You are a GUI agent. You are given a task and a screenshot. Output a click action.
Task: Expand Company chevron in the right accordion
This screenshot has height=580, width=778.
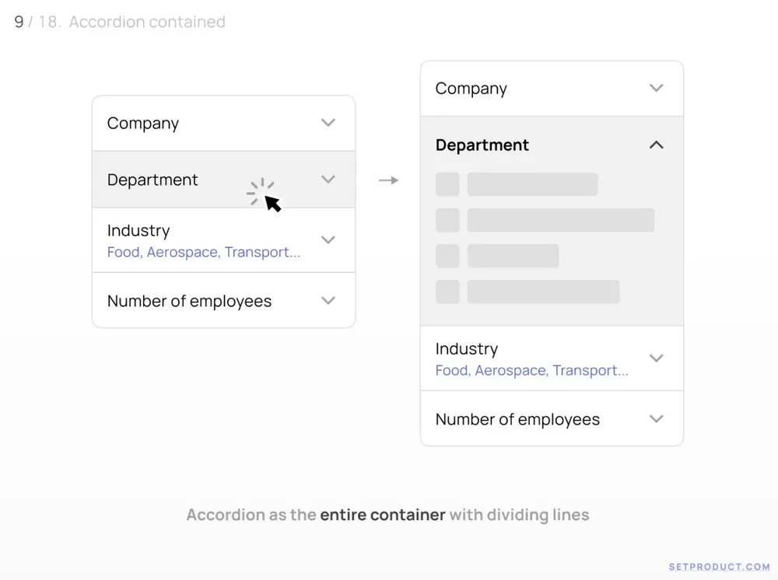pyautogui.click(x=657, y=89)
